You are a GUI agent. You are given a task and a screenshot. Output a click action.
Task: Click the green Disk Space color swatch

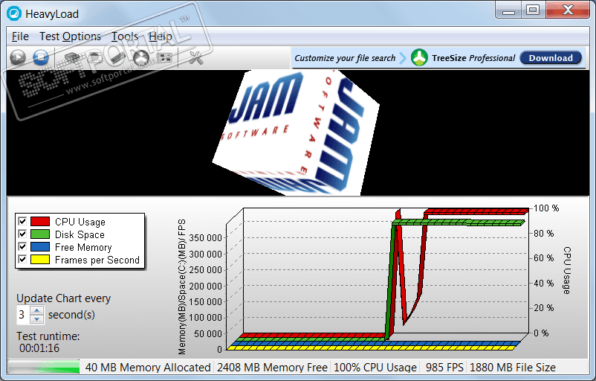[x=40, y=234]
